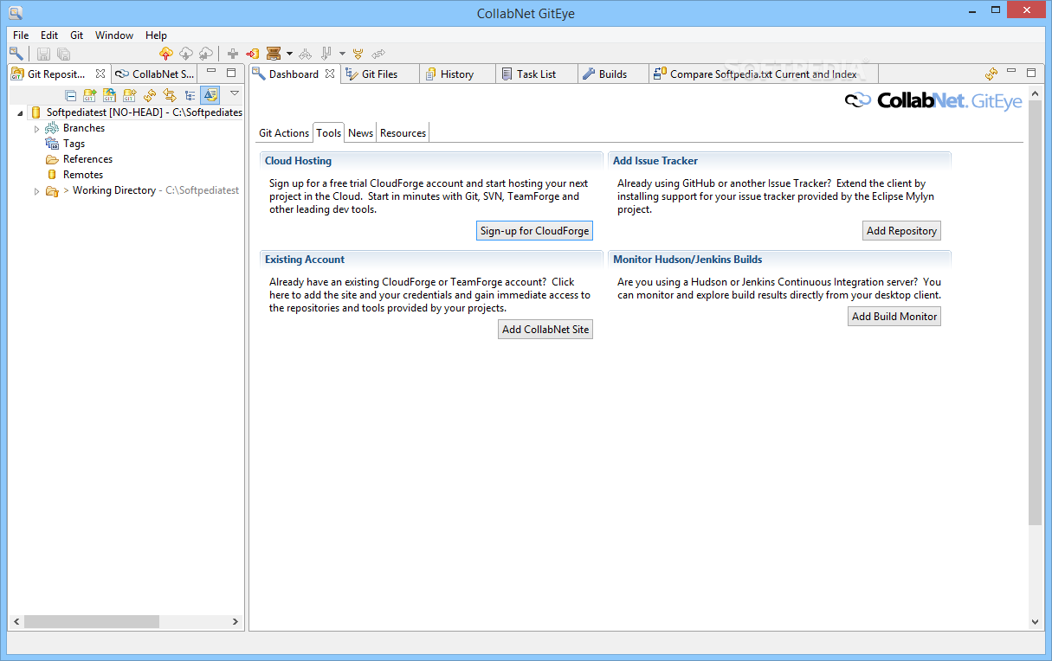Toggle hierarchical branch layout icon
This screenshot has height=661, width=1052.
point(190,95)
